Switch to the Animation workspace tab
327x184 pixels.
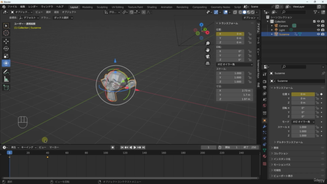coord(167,7)
